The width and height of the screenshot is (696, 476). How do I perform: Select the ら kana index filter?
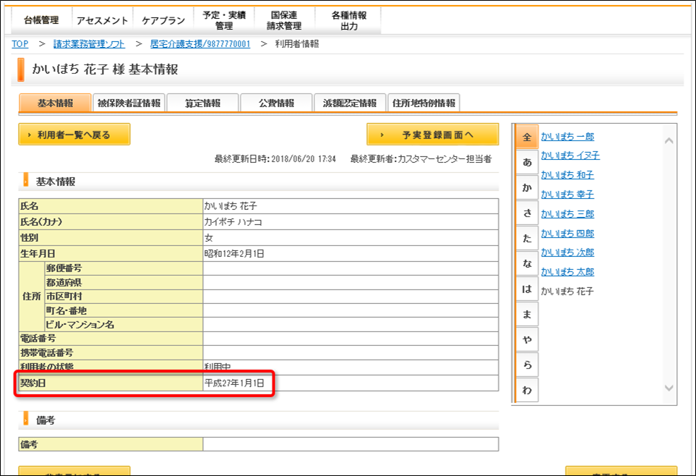tap(527, 365)
